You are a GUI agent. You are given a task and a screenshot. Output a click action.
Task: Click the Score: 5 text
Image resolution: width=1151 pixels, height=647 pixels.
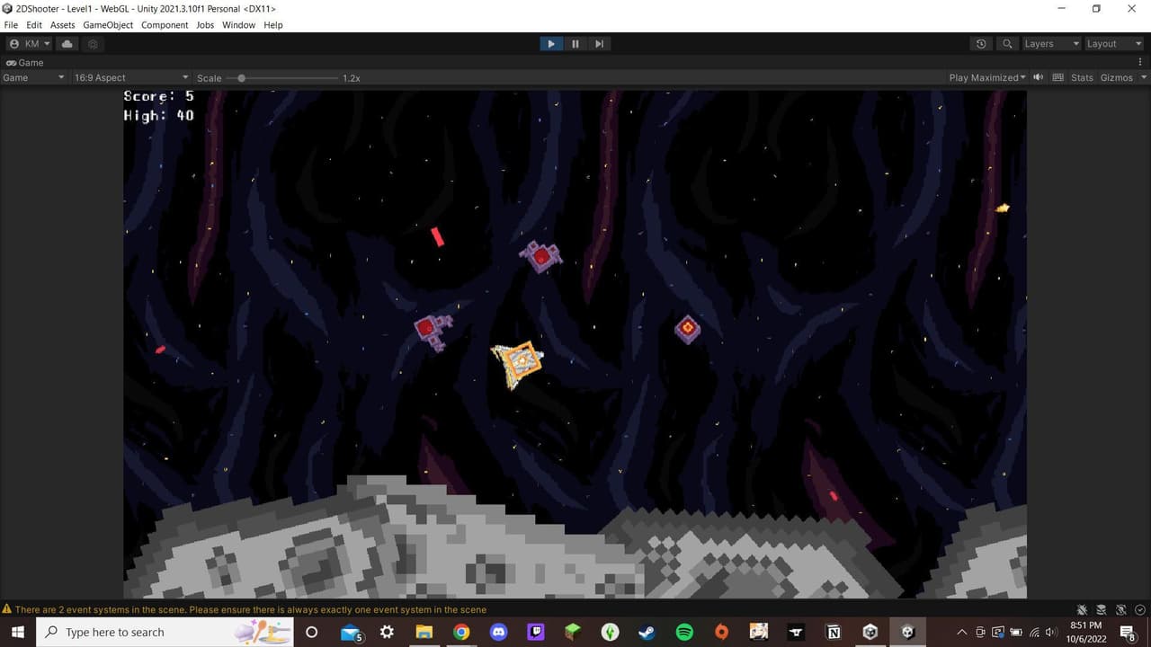[158, 96]
